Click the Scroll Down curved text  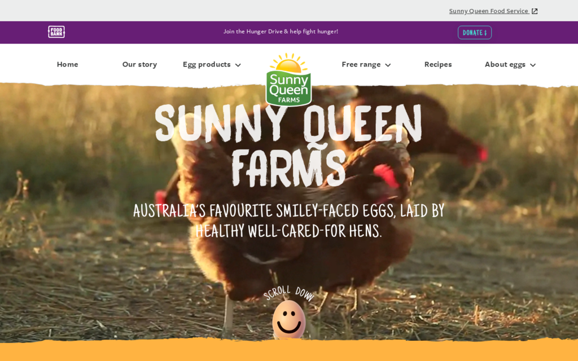[288, 293]
